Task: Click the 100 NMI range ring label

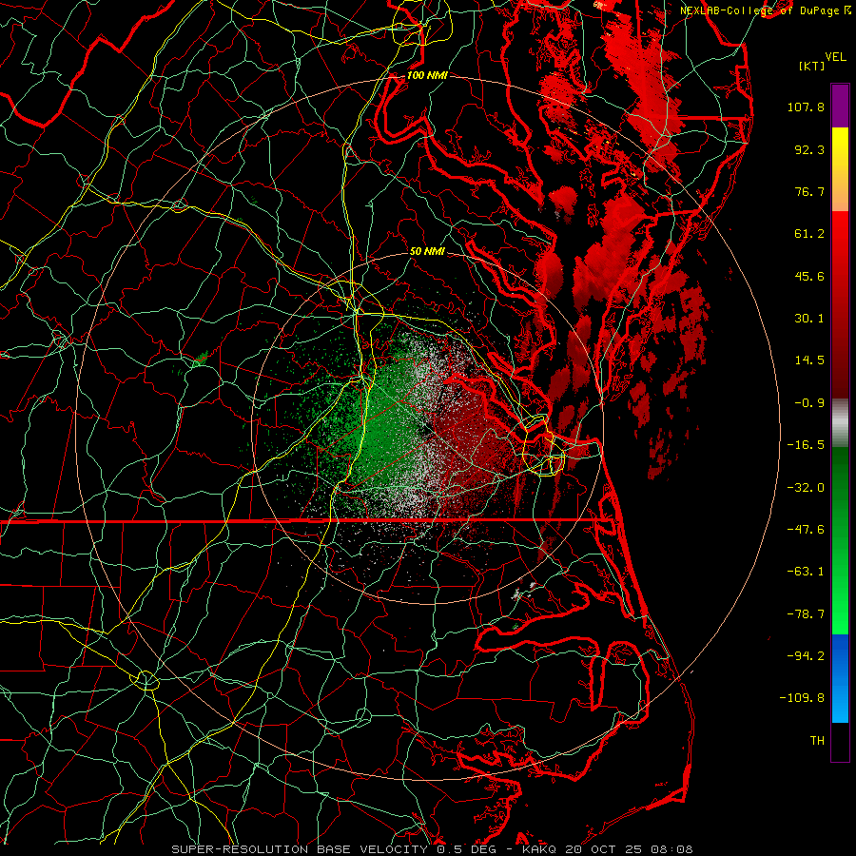Action: point(427,75)
